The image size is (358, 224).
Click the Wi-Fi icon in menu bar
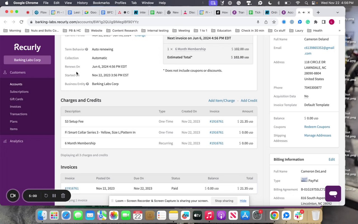click(298, 3)
